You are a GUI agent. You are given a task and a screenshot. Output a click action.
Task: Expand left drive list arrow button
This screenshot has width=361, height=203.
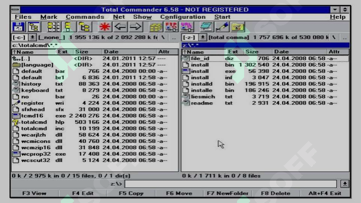(x=32, y=37)
